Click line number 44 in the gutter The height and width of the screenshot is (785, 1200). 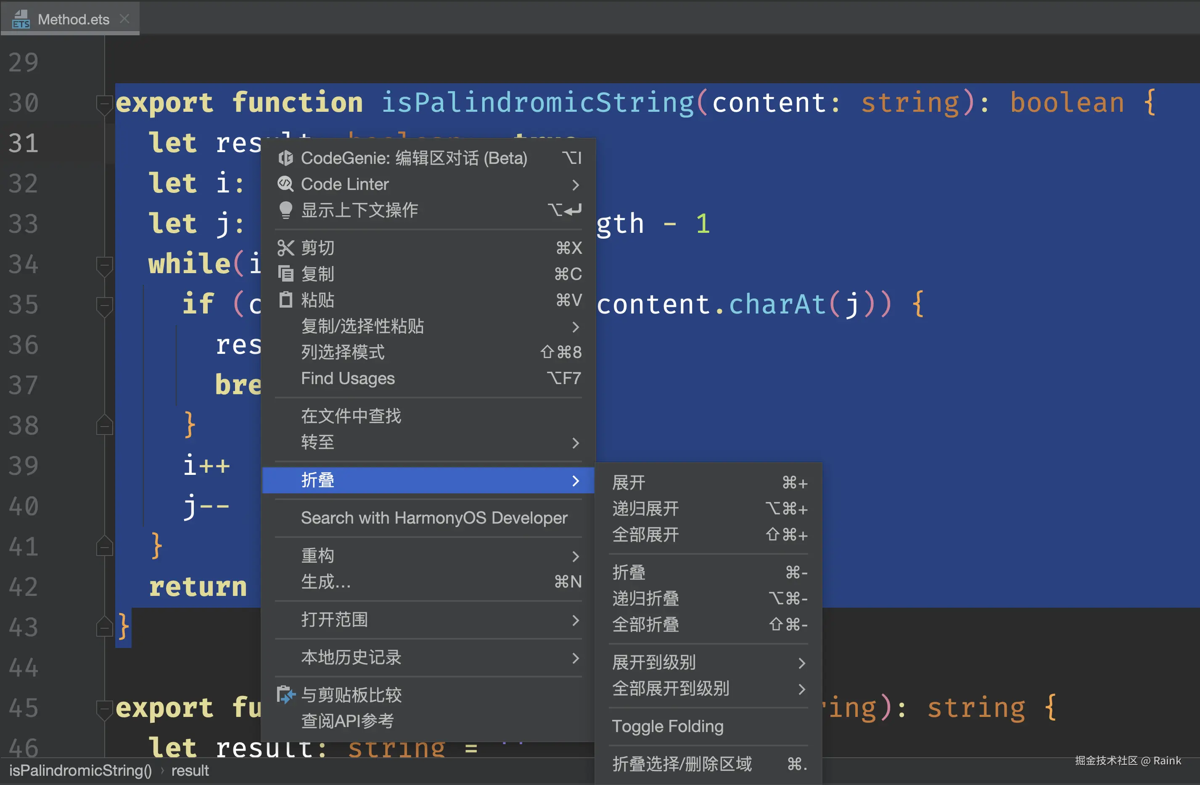(23, 668)
